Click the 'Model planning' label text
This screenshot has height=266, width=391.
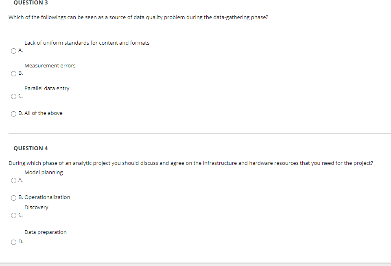(x=44, y=172)
